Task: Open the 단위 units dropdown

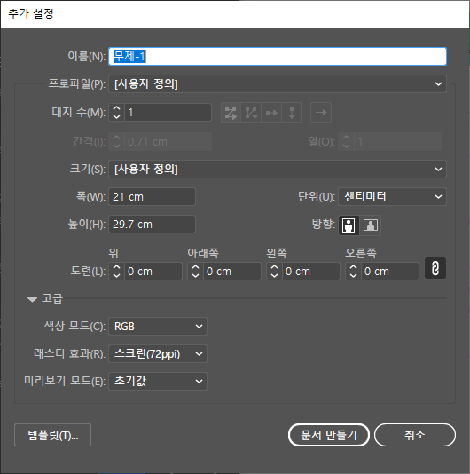Action: coord(392,197)
